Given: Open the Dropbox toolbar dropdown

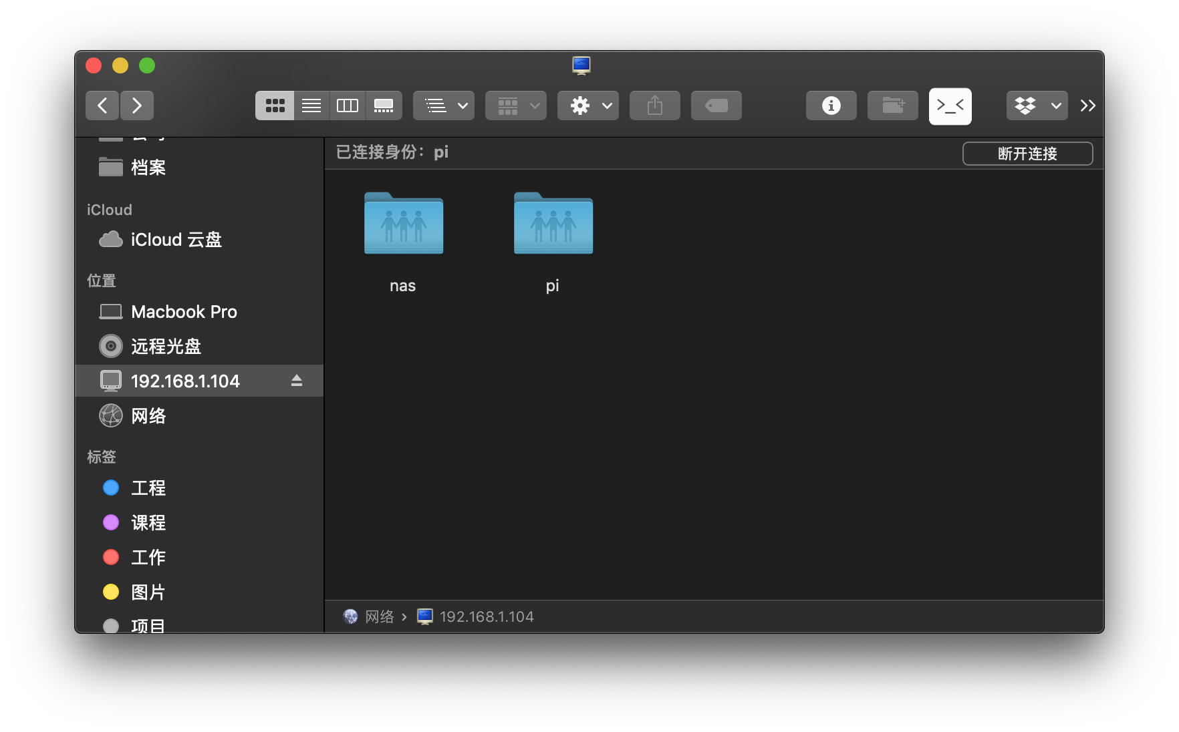Looking at the screenshot, I should [x=1037, y=106].
